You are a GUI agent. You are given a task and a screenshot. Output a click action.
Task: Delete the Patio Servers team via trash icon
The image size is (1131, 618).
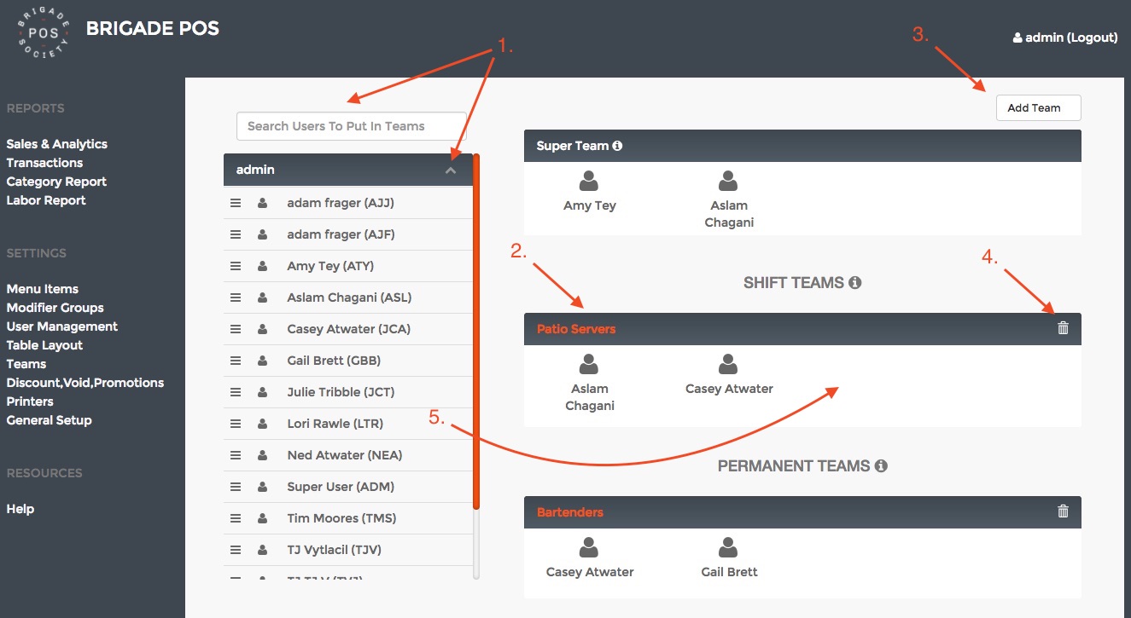click(1063, 327)
